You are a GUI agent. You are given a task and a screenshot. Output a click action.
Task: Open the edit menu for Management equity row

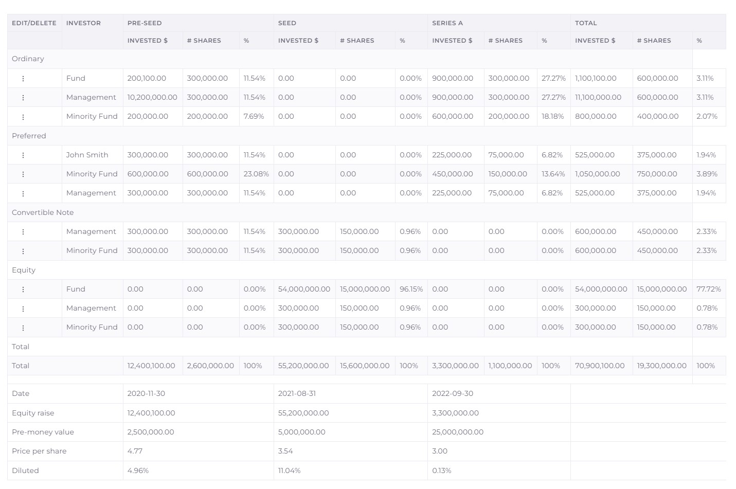(24, 308)
